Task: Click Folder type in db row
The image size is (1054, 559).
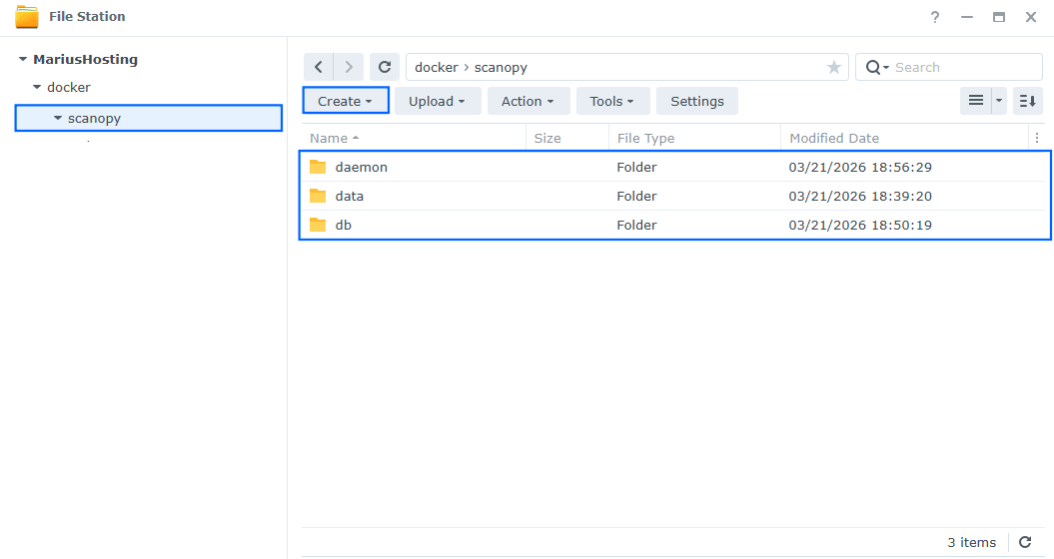Action: pyautogui.click(x=636, y=225)
